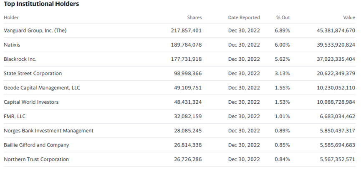Image resolution: width=361 pixels, height=169 pixels.
Task: Click the Value column header
Action: coord(349,17)
